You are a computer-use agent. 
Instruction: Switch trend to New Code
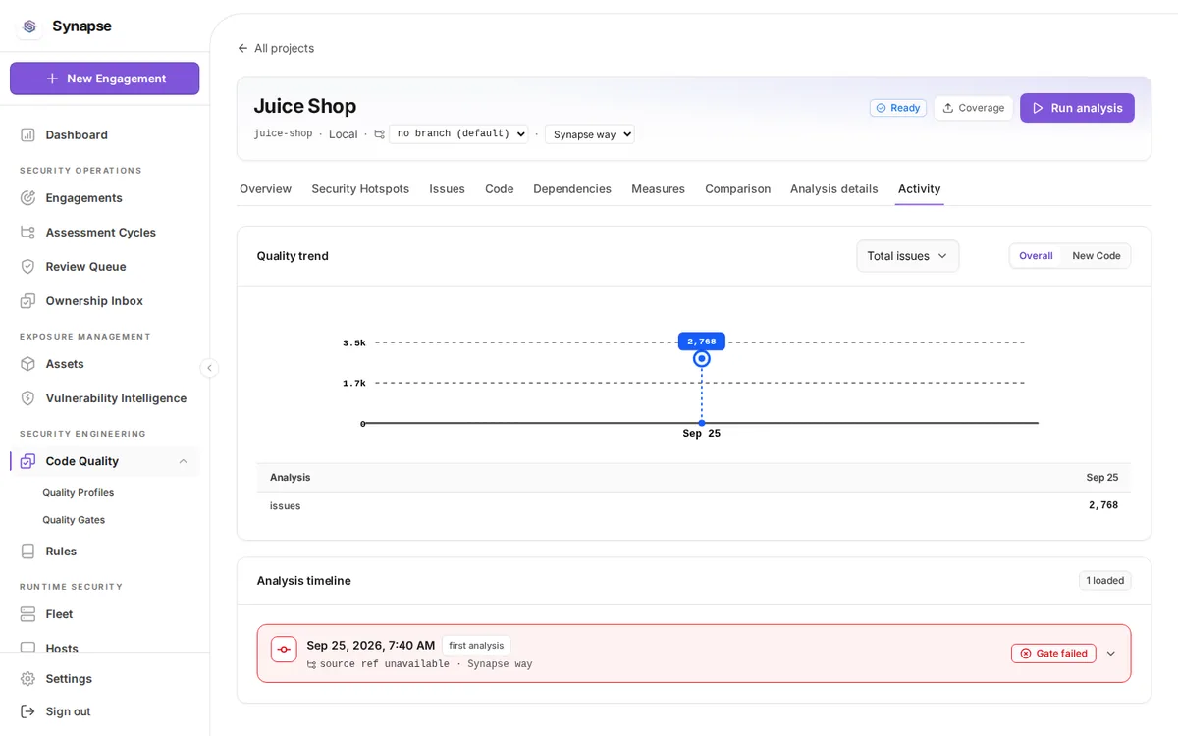click(x=1096, y=256)
